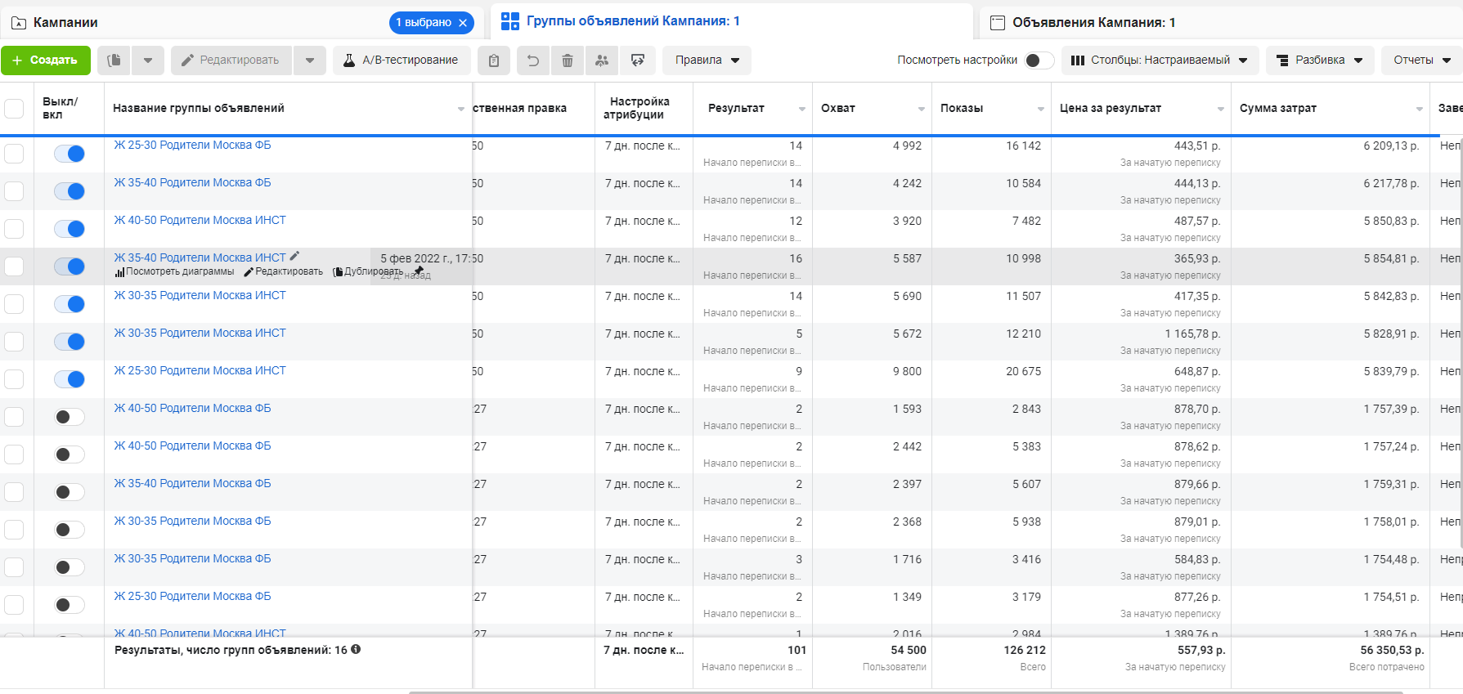Open the Правила dropdown

707,60
